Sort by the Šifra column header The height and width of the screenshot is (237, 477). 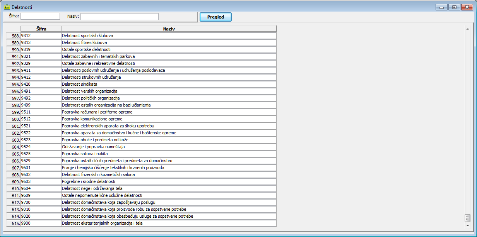click(x=41, y=29)
